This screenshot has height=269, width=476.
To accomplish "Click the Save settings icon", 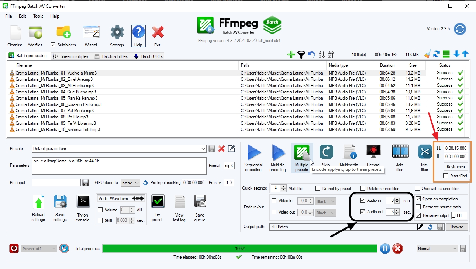I will (x=60, y=202).
